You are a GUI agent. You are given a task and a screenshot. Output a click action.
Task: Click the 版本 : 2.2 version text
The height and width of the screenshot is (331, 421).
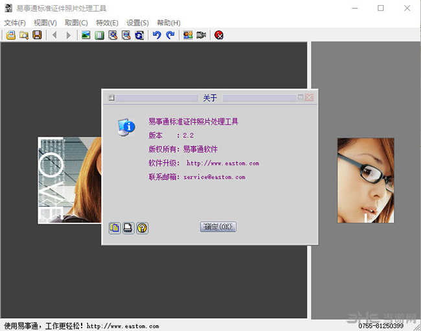[171, 135]
